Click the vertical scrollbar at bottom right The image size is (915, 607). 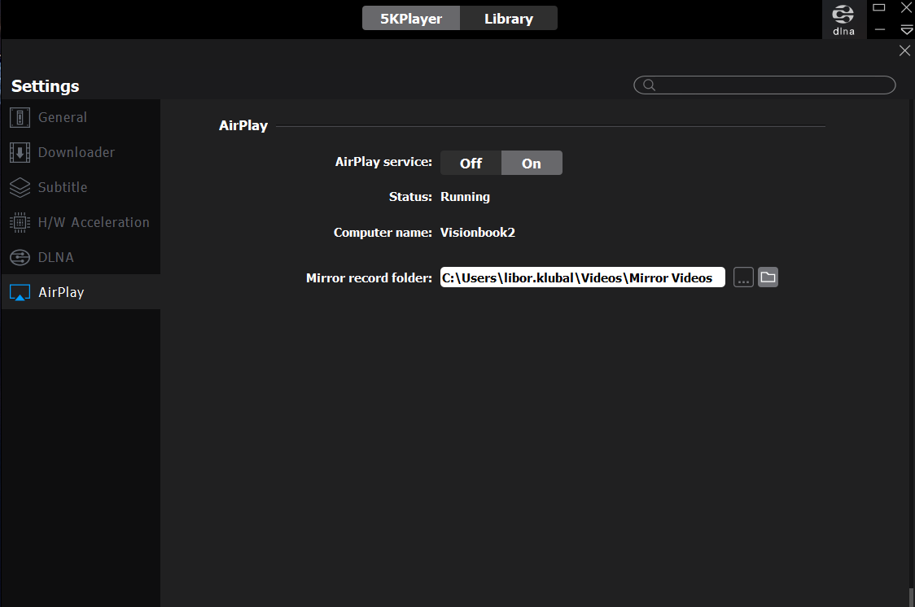pyautogui.click(x=910, y=597)
